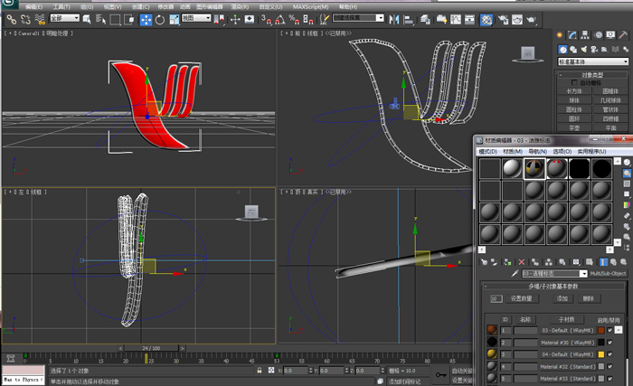633x386 pixels.
Task: Open the material name dropdown '03 - 连接标志'
Action: [555, 272]
